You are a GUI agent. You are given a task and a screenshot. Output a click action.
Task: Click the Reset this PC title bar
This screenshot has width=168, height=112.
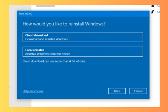pyautogui.click(x=83, y=14)
